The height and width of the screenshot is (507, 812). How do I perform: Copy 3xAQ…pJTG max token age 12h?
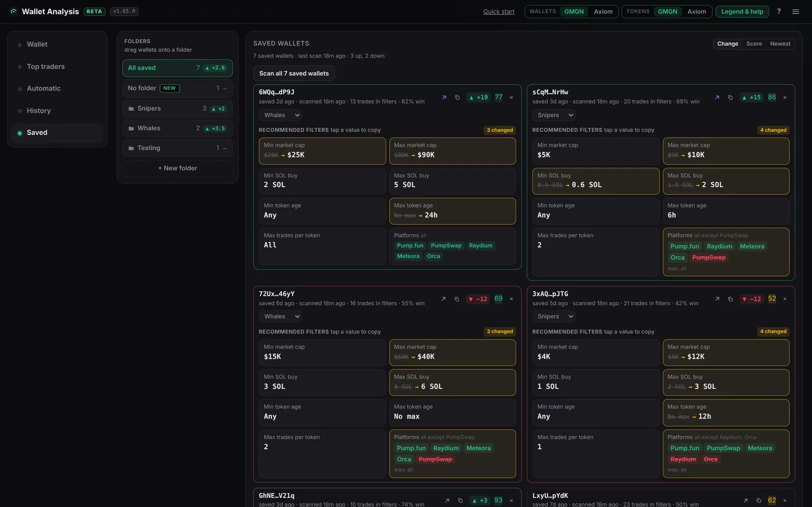[x=726, y=413]
